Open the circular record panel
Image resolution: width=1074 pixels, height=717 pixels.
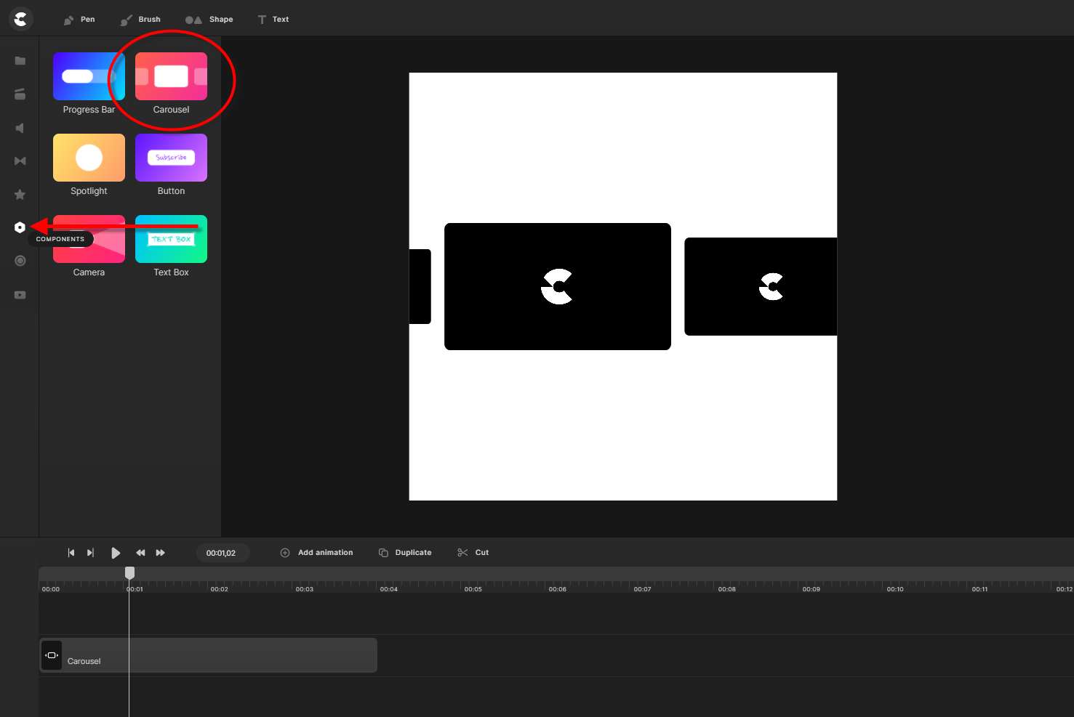click(x=20, y=261)
